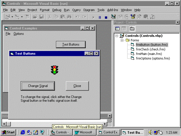Click the Add Standard EXE Project toolbar icon
Viewport: 181px width, 136px height.
(x=8, y=17)
